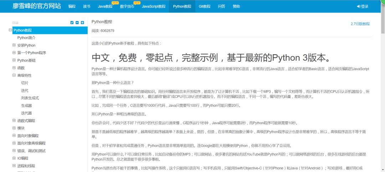Click the line 所以Python是一种相当高级的语言。
This screenshot has width=385, height=172.
(x=119, y=114)
